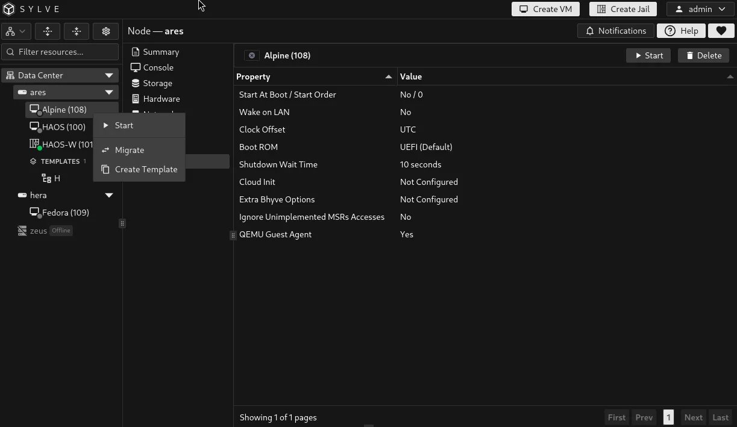The image size is (737, 427).
Task: Click the 10 seconds value
Action: pos(421,164)
